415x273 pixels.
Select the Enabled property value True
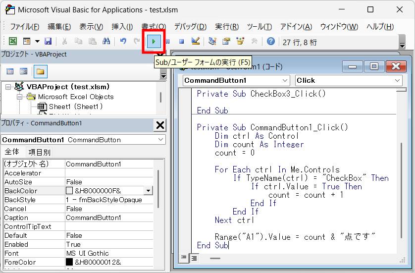coord(109,244)
